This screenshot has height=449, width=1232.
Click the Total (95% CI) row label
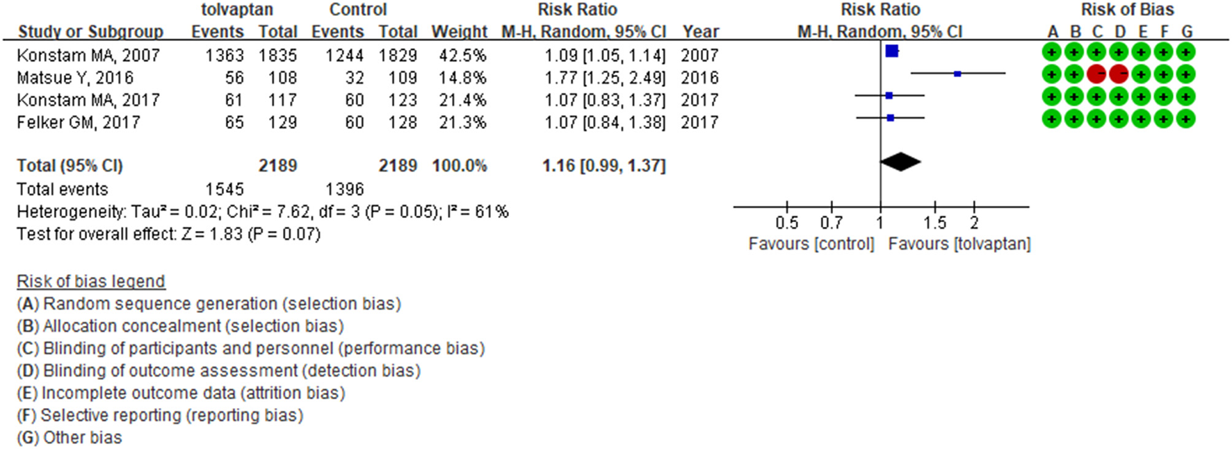(70, 166)
